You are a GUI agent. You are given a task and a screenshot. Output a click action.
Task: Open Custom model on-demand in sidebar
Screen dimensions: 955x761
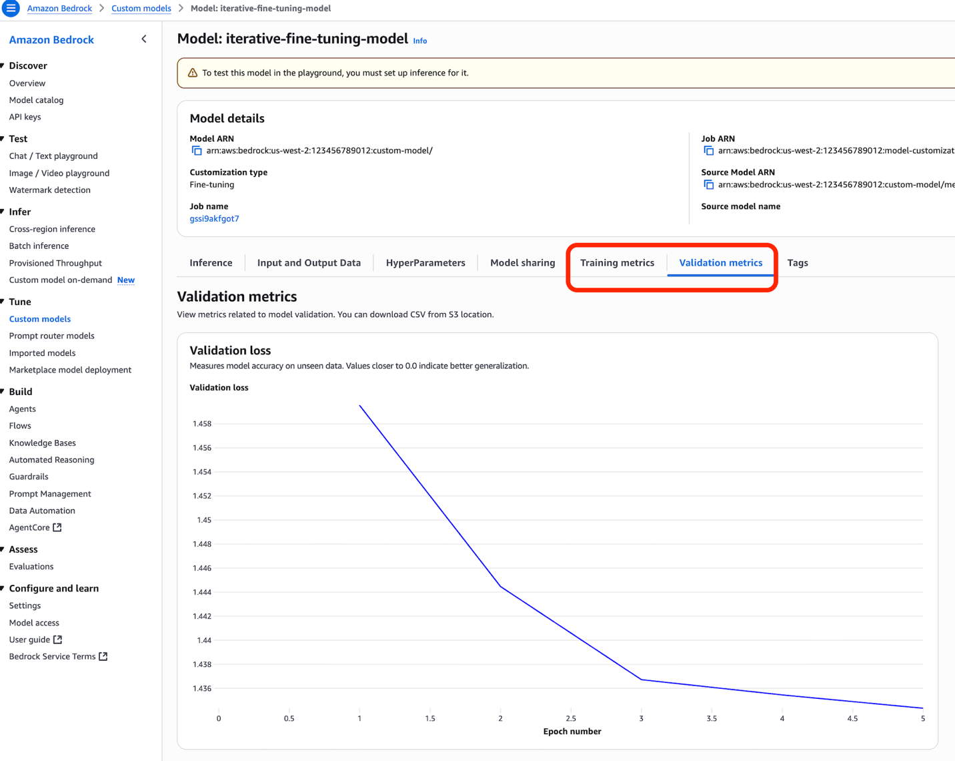(x=61, y=280)
